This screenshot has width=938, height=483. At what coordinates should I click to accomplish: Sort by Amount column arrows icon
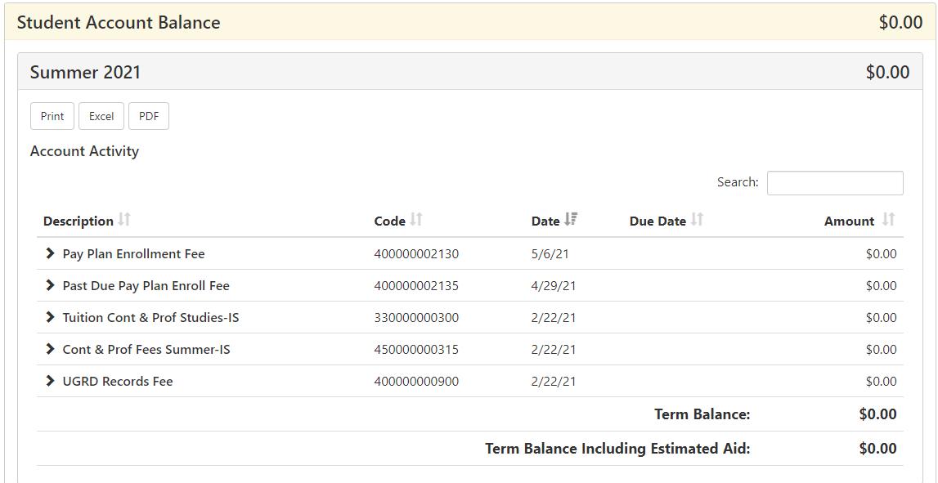point(888,220)
